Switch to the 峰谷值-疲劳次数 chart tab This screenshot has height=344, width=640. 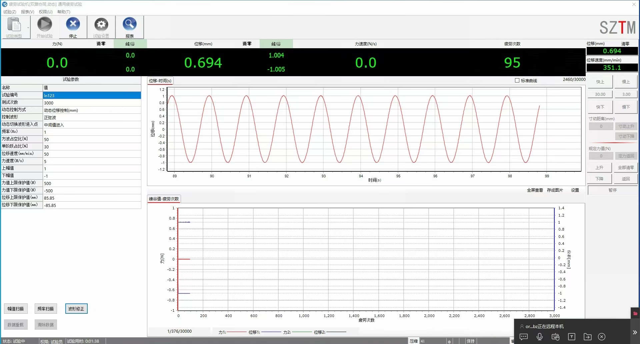point(164,199)
